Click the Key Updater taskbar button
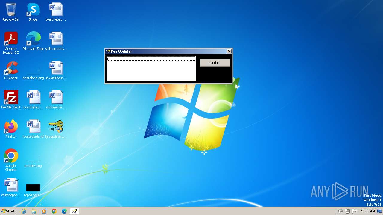Viewport: 383px width, 215px height. click(x=74, y=211)
